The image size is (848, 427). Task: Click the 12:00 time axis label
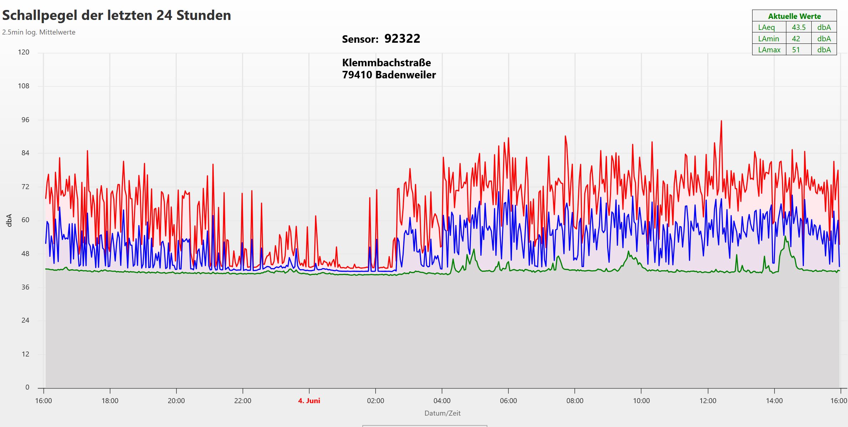(x=708, y=401)
